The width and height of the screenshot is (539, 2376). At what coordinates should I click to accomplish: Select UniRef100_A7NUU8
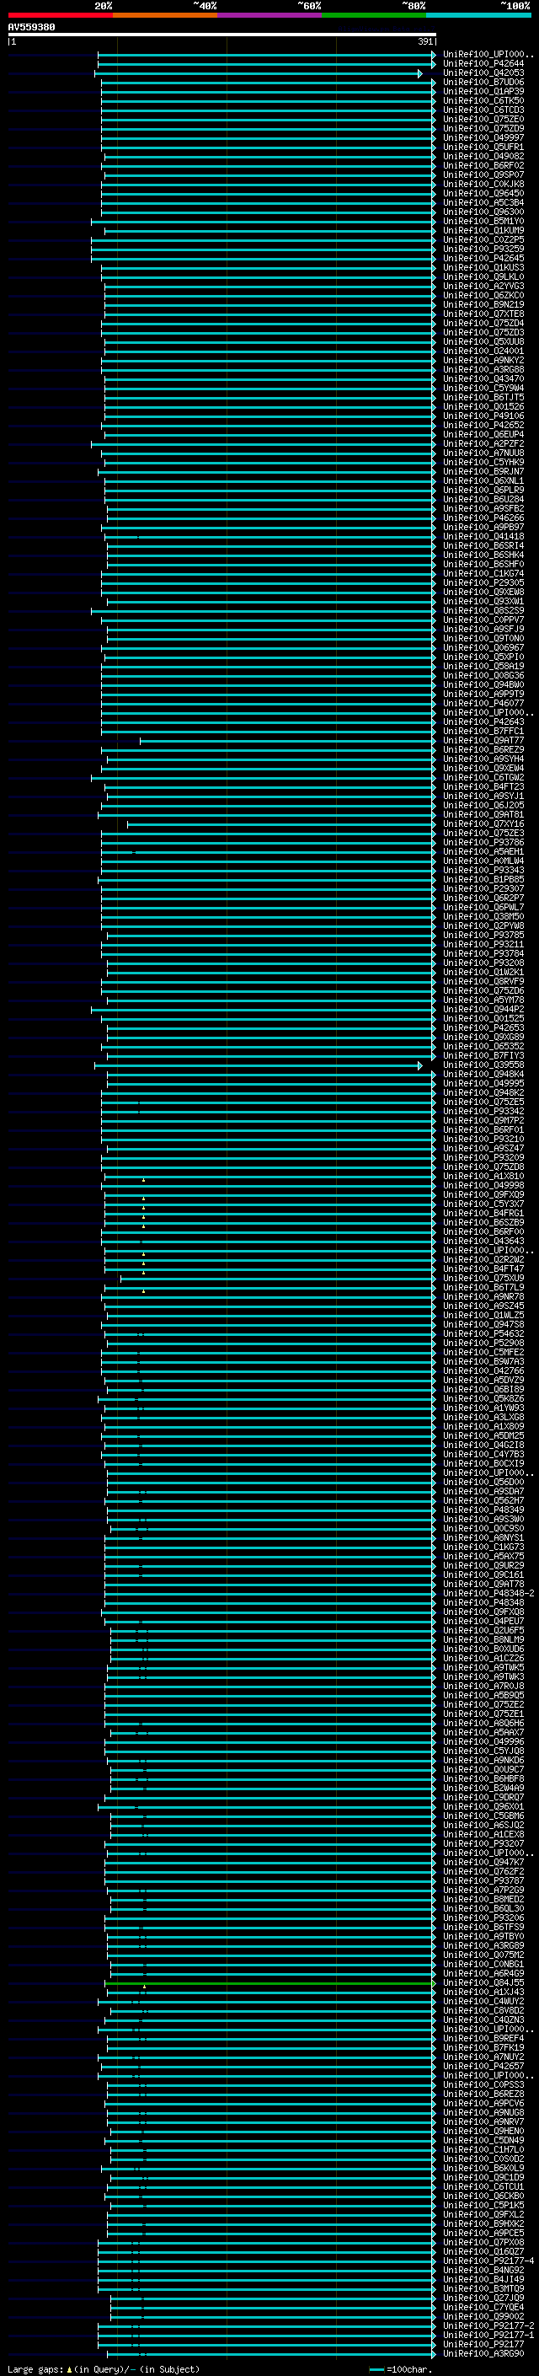(x=483, y=453)
